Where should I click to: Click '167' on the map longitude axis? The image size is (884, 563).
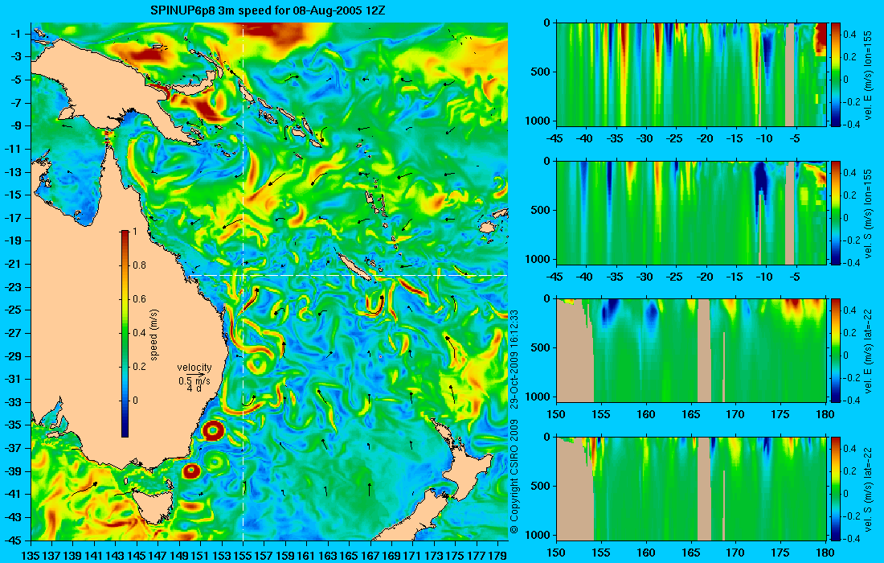click(370, 556)
